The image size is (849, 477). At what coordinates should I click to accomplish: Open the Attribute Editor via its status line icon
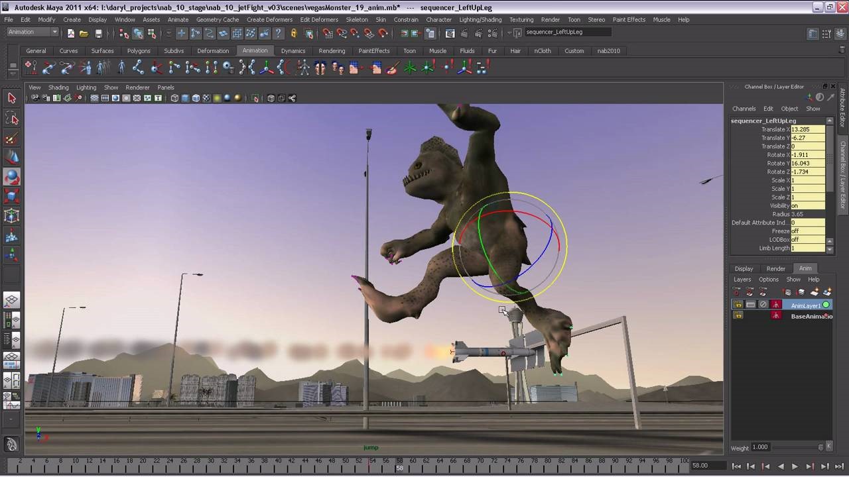[x=812, y=32]
